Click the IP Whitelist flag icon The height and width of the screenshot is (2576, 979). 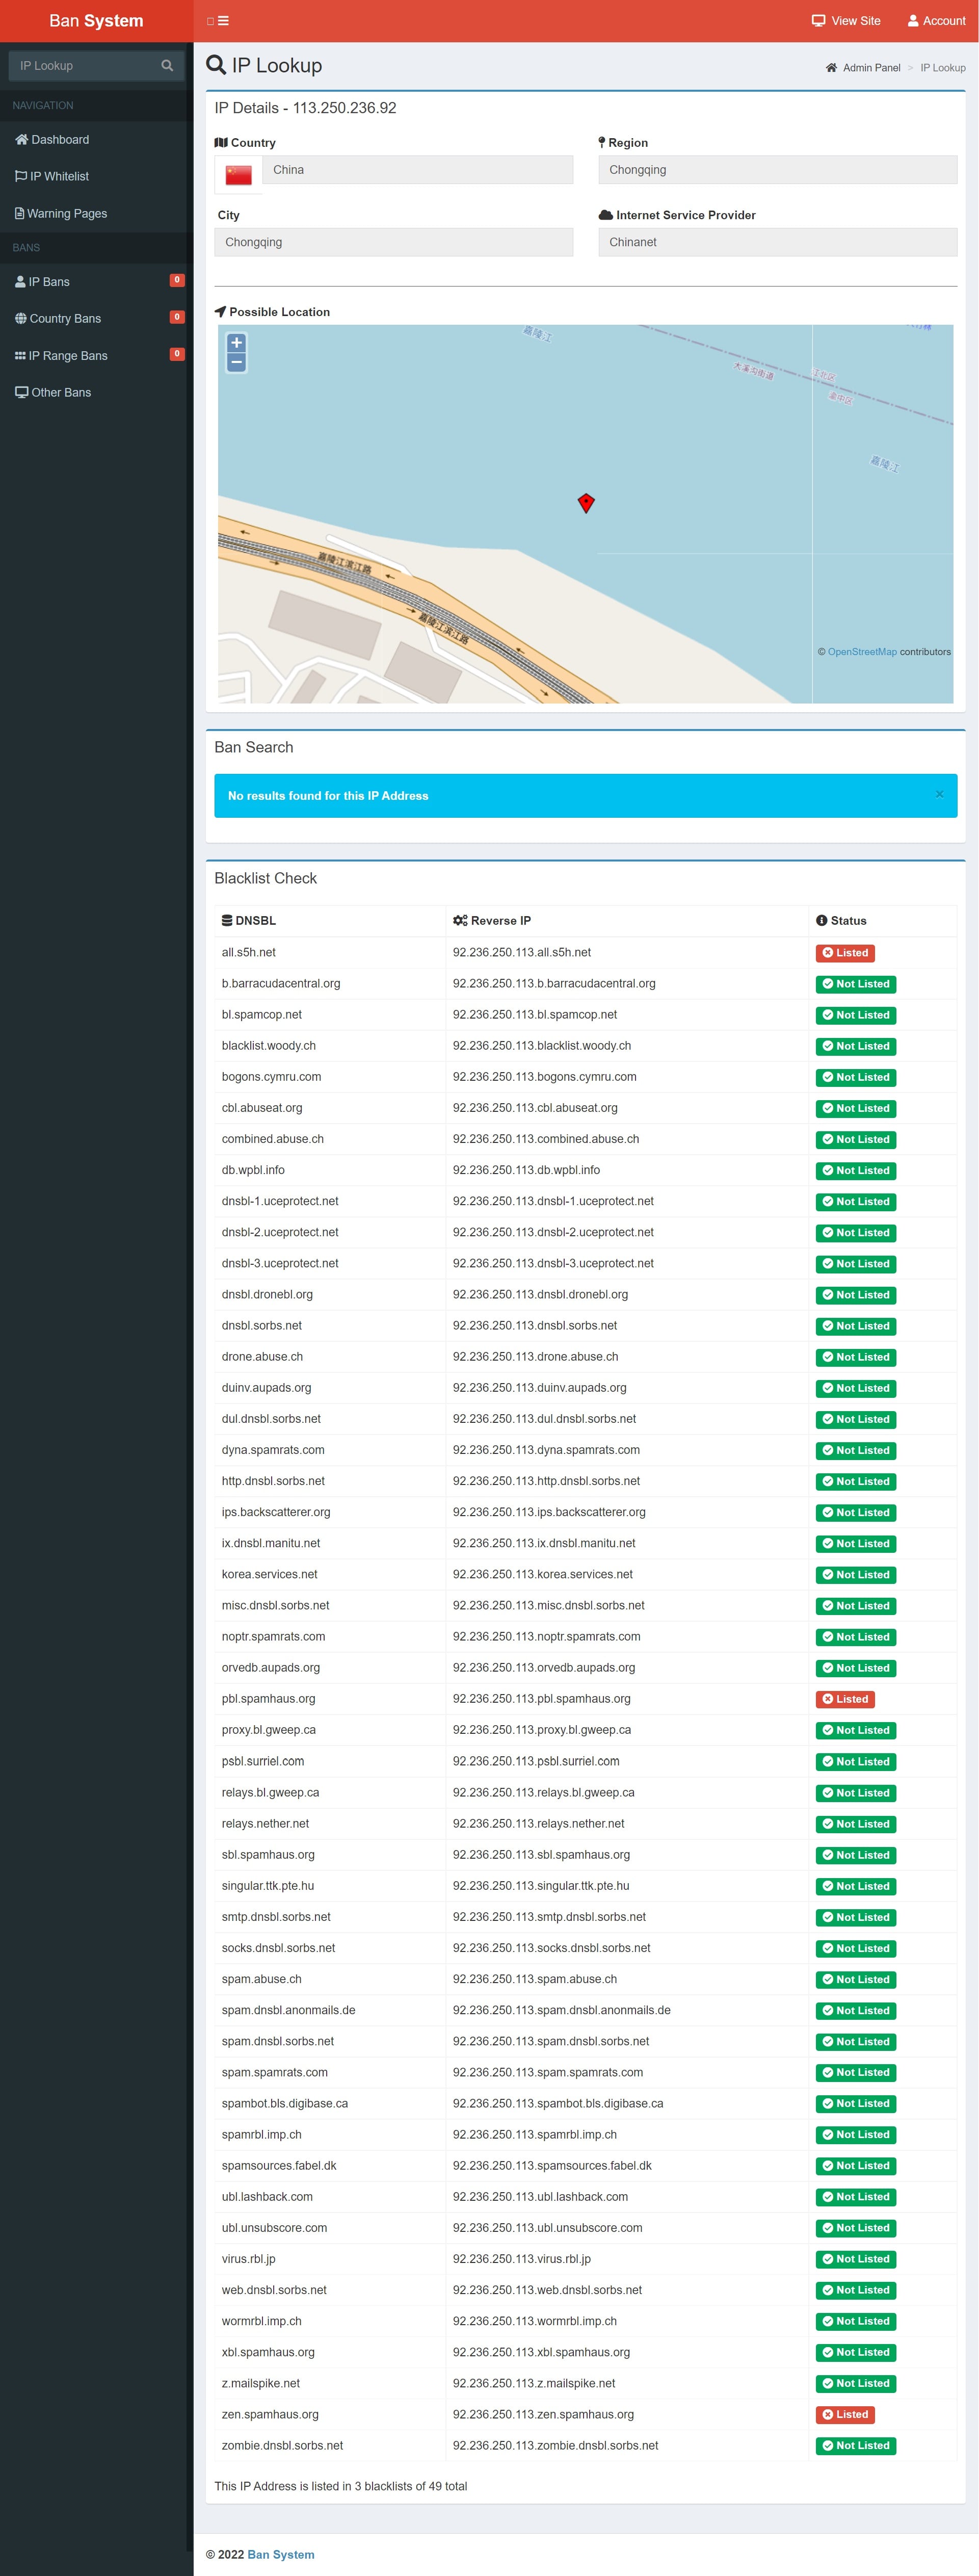point(21,176)
